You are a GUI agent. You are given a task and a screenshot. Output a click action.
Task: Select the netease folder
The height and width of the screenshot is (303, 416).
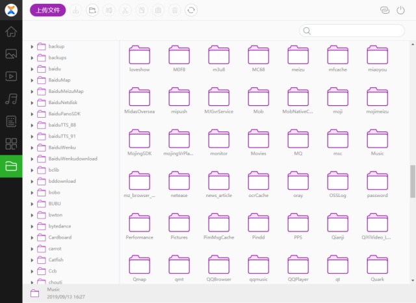click(179, 185)
